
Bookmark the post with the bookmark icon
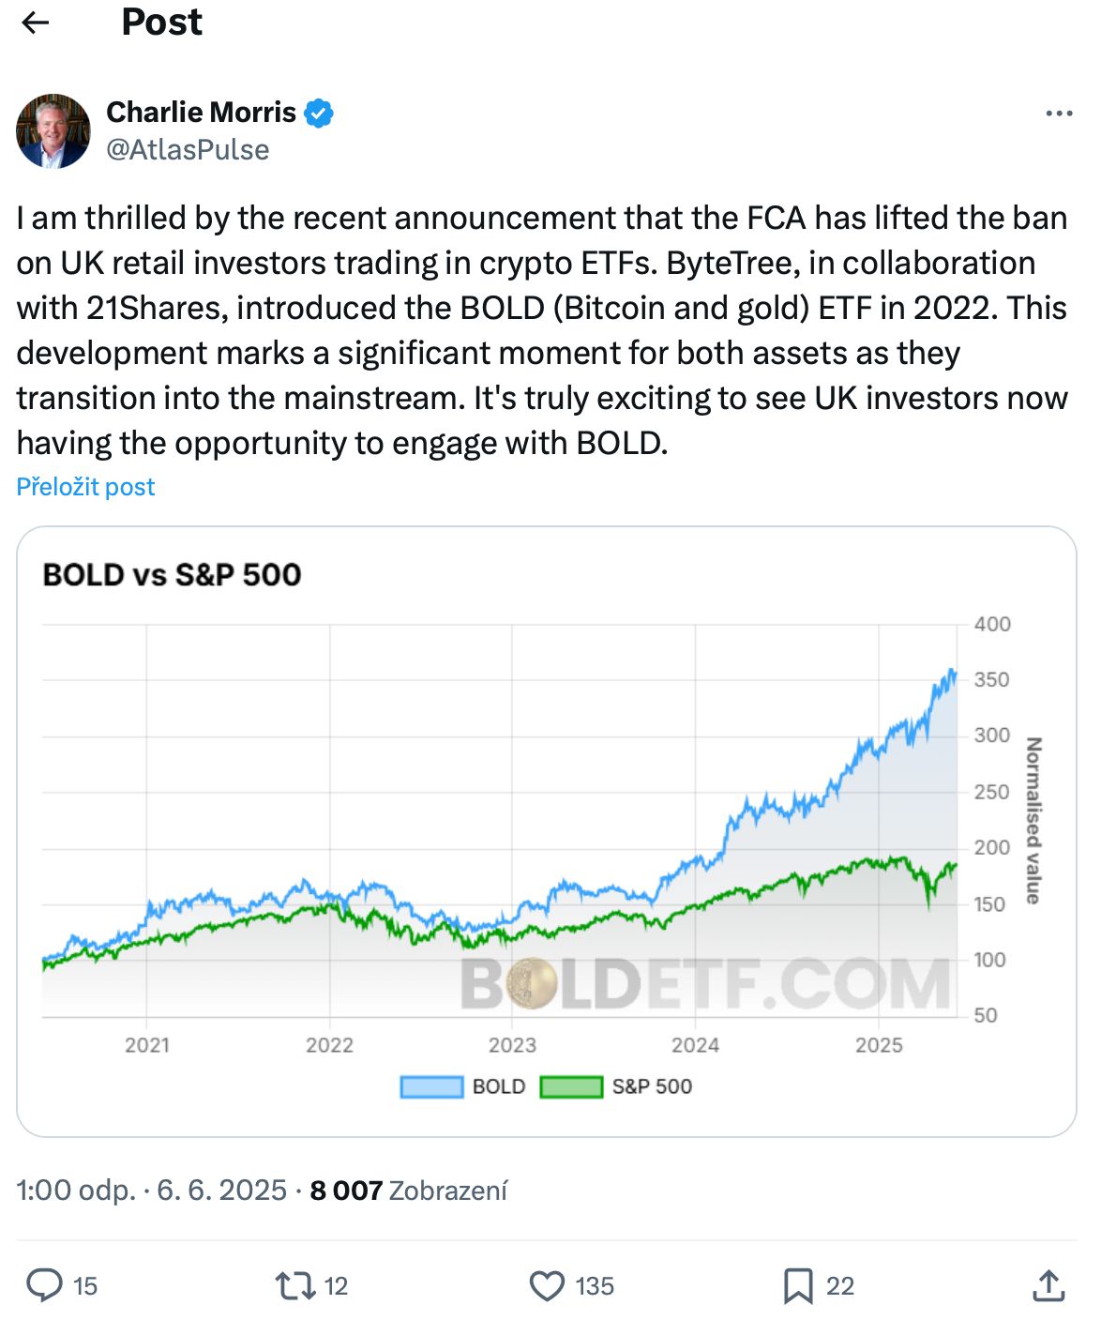(798, 1285)
